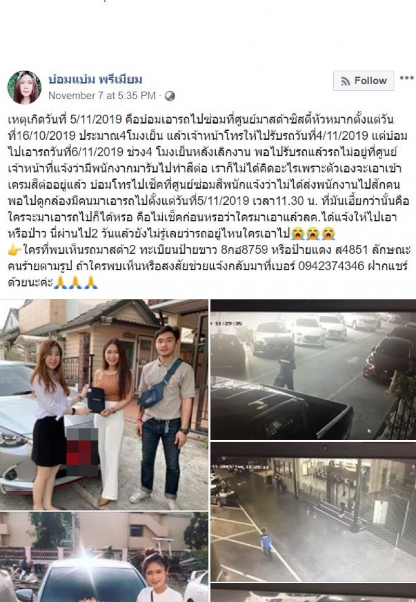Click the November 7 at 5:35 PM timestamp
The height and width of the screenshot is (602, 416).
point(102,96)
